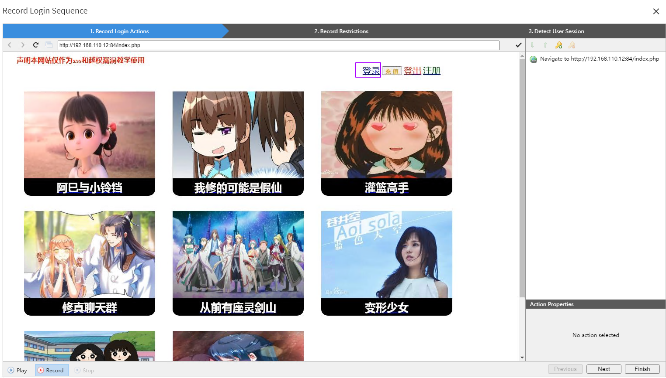
Task: Click the window icon beside reload
Action: (49, 45)
